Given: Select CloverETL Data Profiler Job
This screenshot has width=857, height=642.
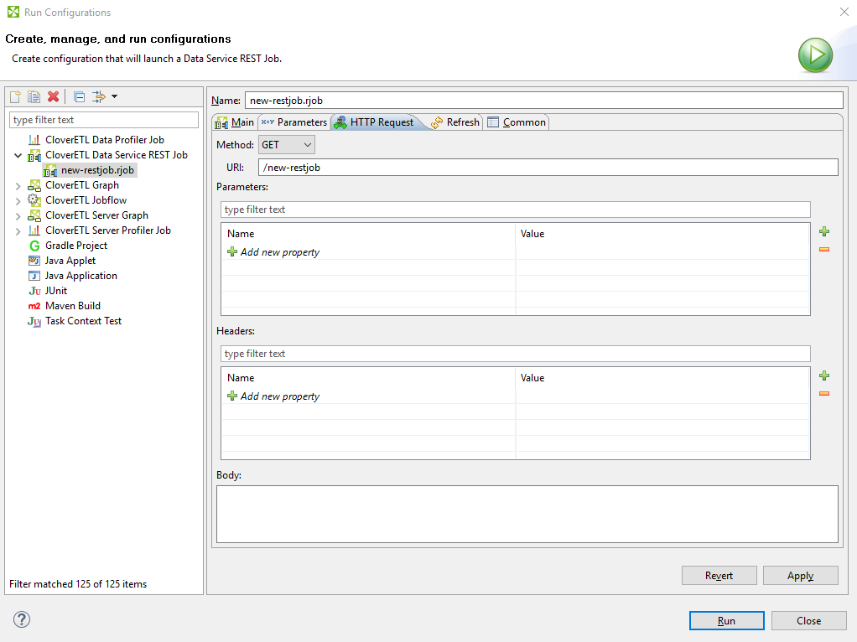Looking at the screenshot, I should (104, 140).
